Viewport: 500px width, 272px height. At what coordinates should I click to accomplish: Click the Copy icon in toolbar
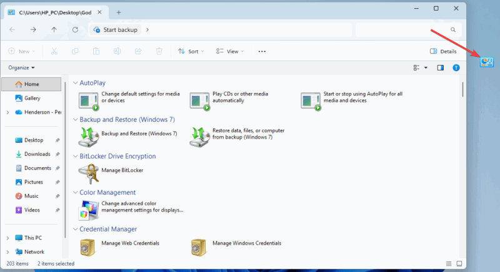coord(75,51)
